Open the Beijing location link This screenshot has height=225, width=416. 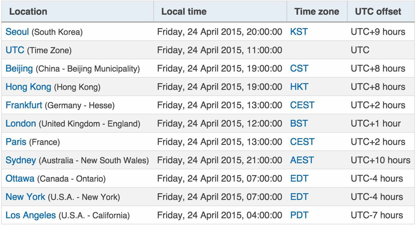click(19, 68)
